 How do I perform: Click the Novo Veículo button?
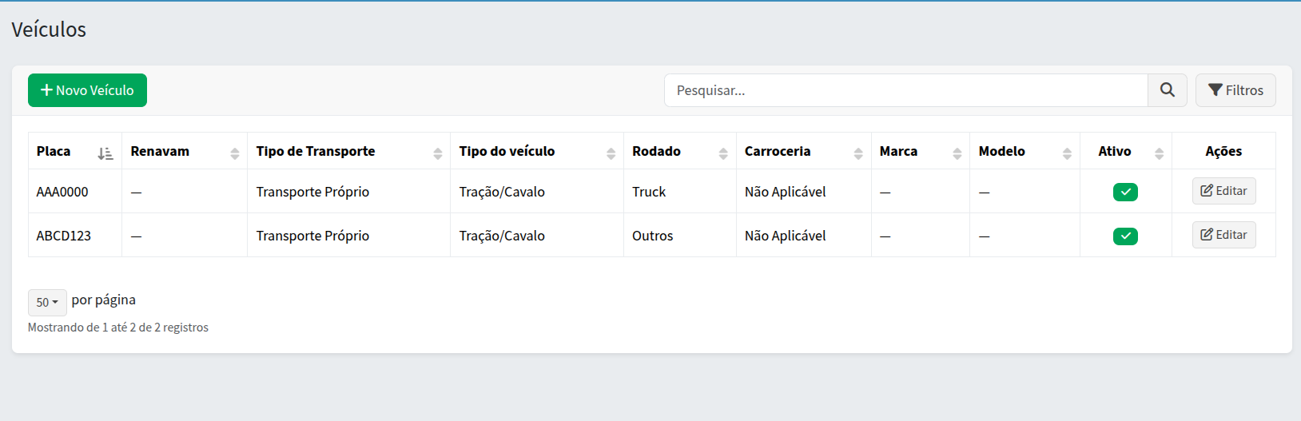click(x=87, y=90)
